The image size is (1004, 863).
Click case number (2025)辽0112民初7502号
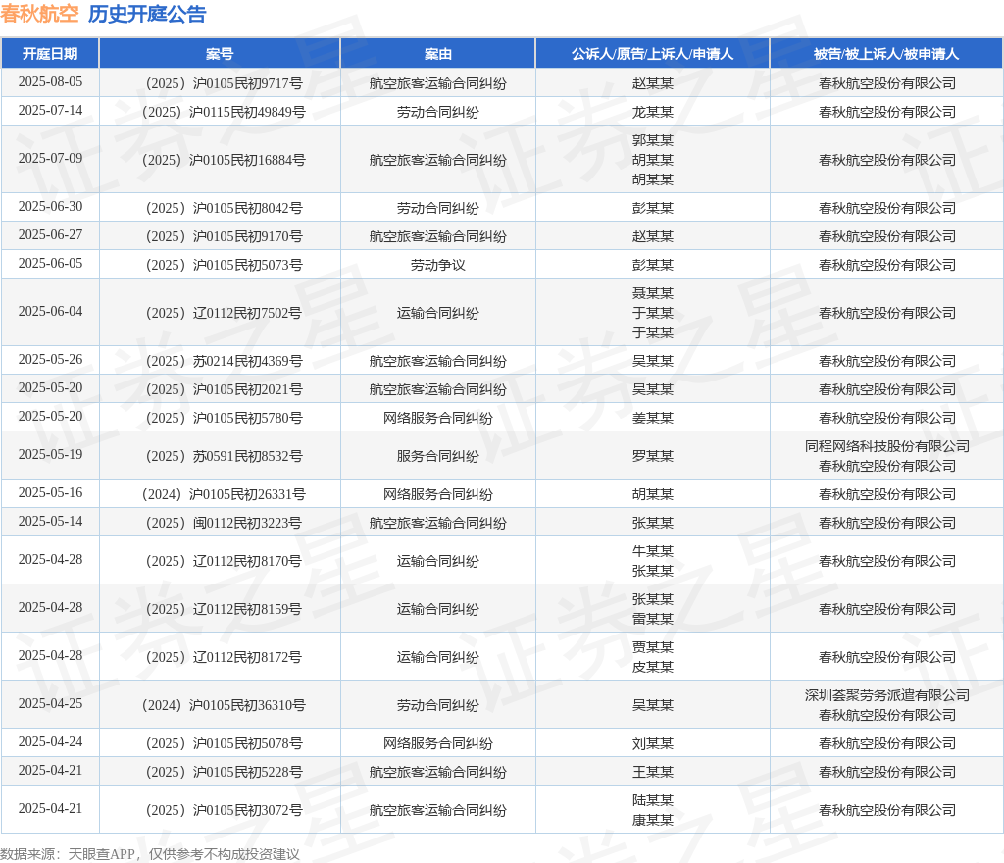click(225, 313)
